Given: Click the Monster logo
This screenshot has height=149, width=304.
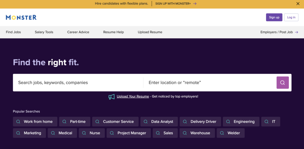Looking at the screenshot, I should coord(21,18).
